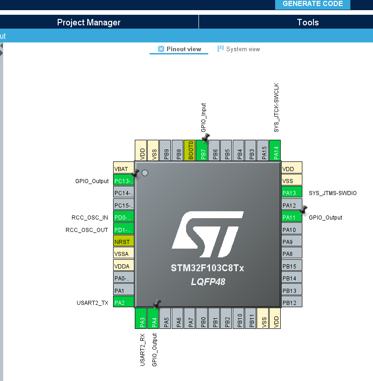Select the VSSA pin
The width and height of the screenshot is (373, 381).
tap(124, 254)
